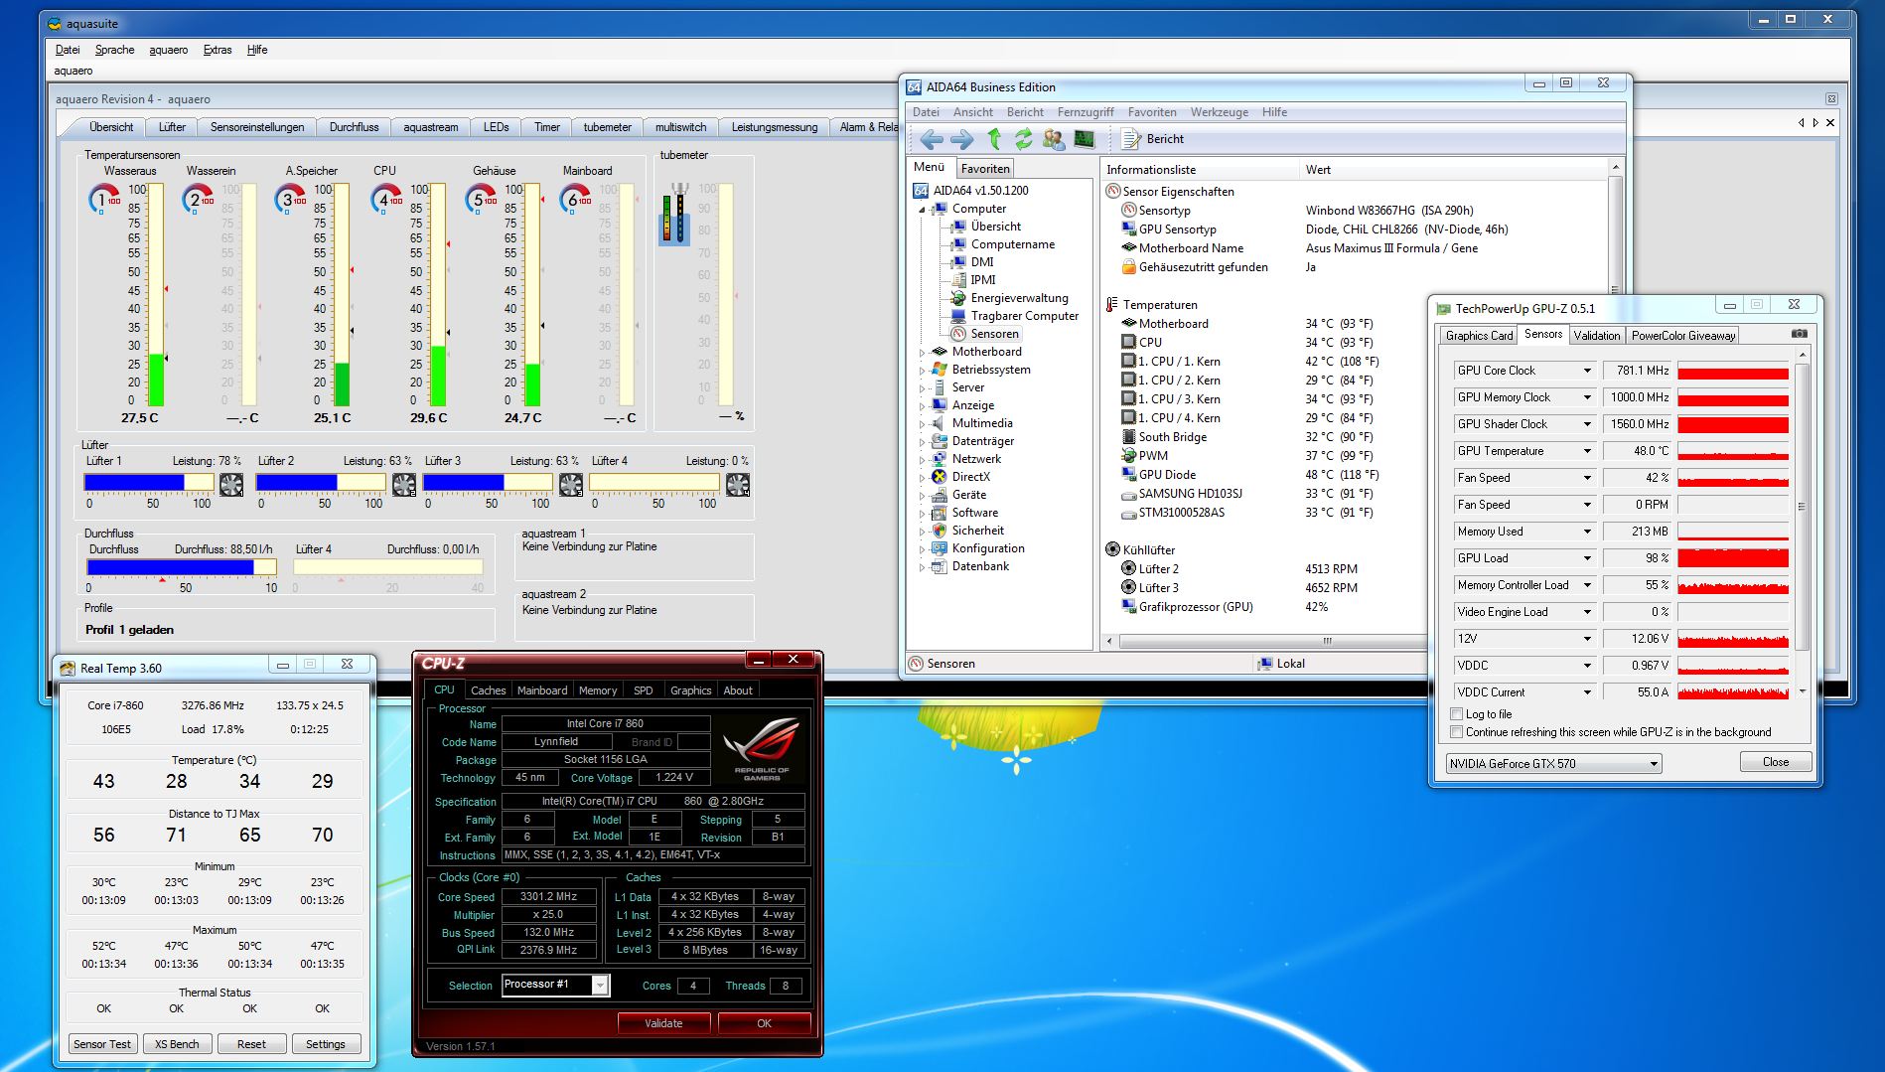Click the AIDA64 users remote icon
This screenshot has width=1885, height=1072.
point(1054,139)
